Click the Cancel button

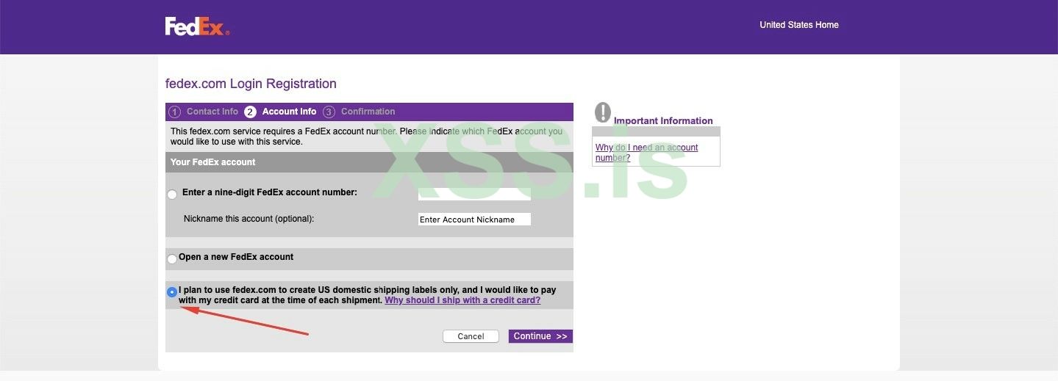point(471,336)
